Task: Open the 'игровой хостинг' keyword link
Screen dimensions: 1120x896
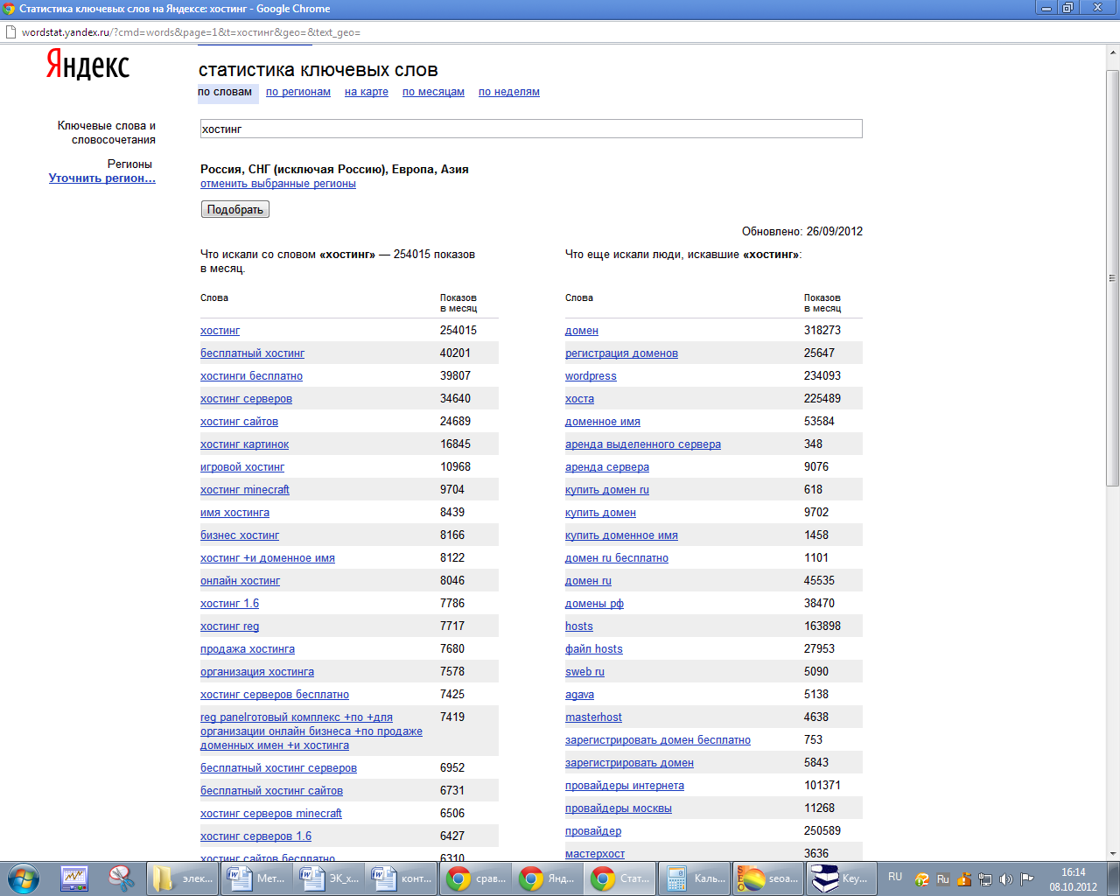Action: pyautogui.click(x=242, y=467)
